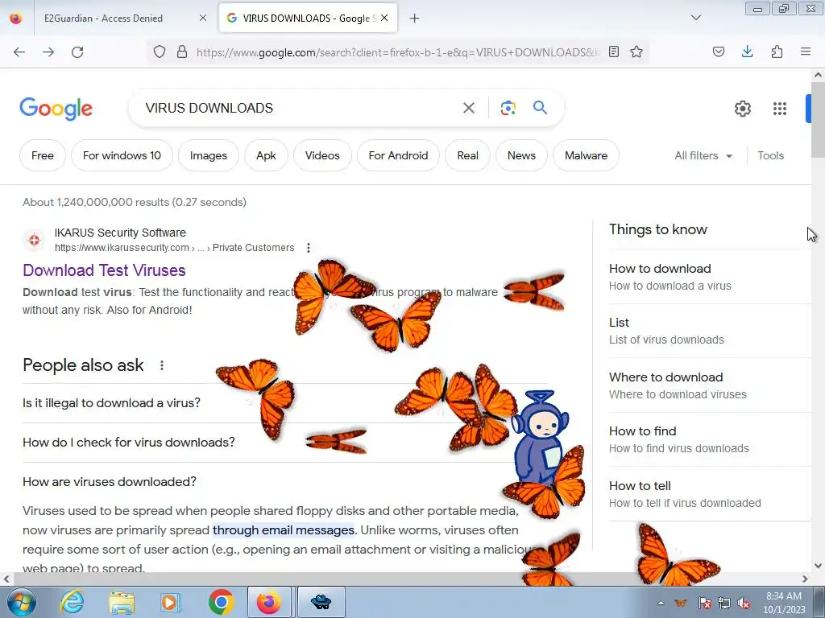The width and height of the screenshot is (825, 618).
Task: Open Firefox application hamburger menu
Action: click(x=806, y=51)
